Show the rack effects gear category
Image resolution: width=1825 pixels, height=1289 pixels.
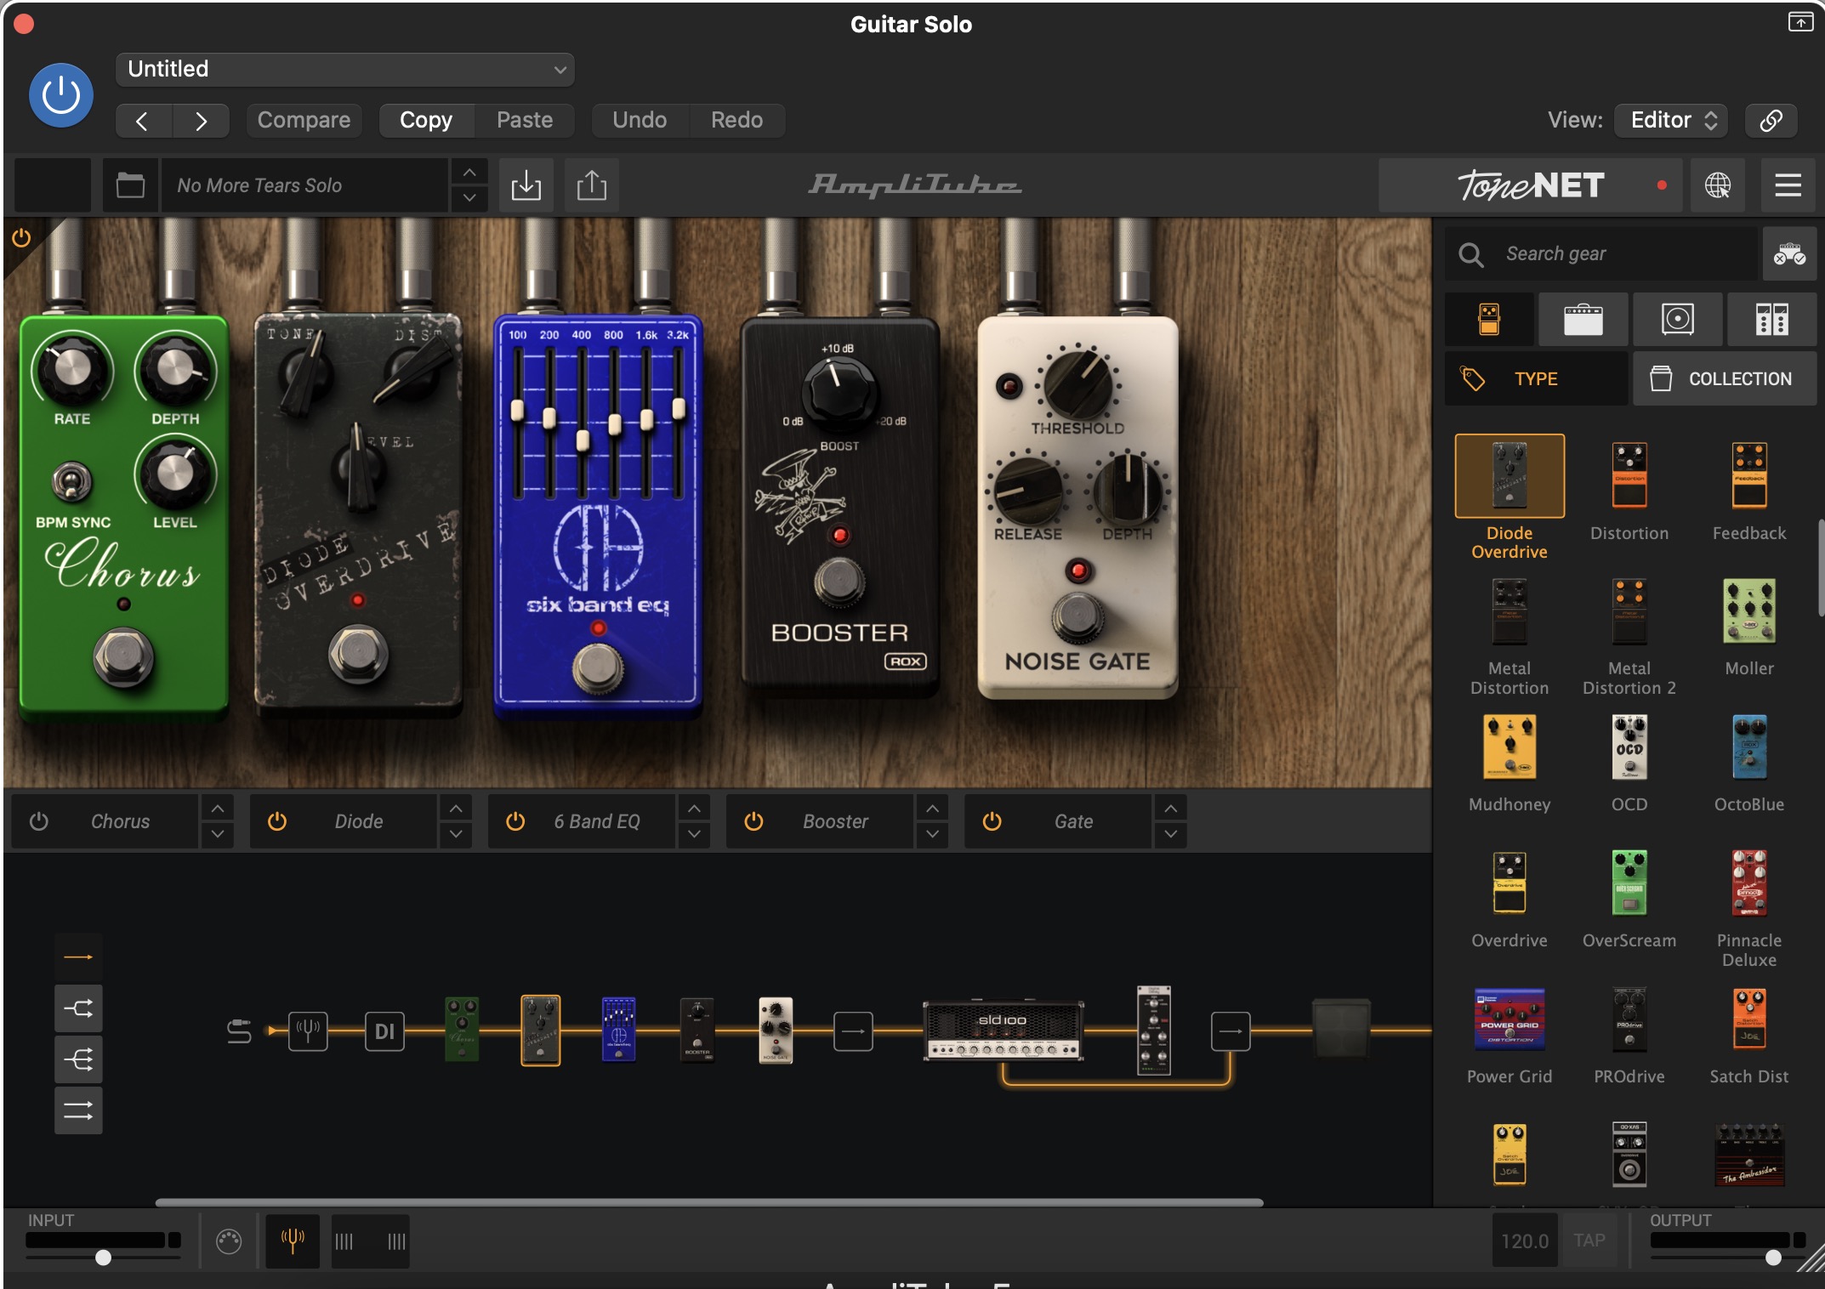(x=1772, y=320)
